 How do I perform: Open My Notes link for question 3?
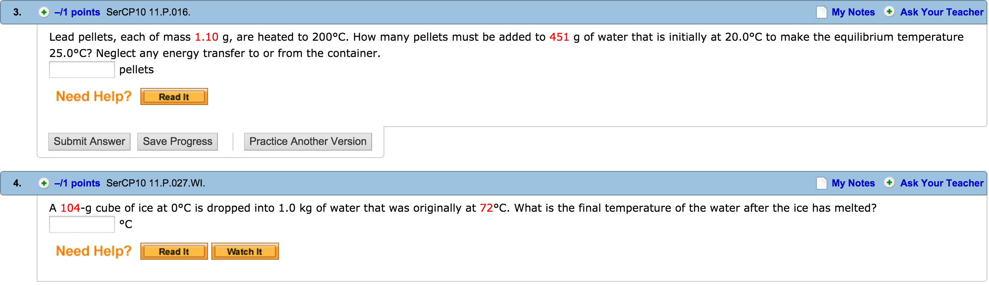click(853, 12)
